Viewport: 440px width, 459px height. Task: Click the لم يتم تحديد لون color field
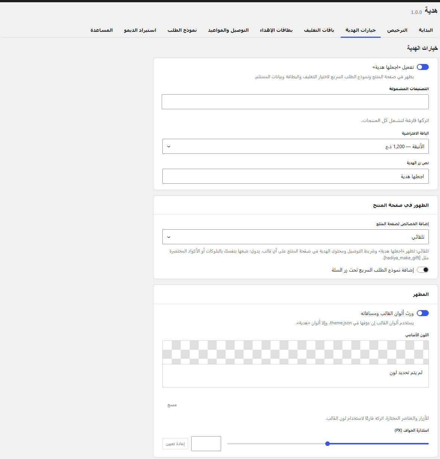(296, 376)
